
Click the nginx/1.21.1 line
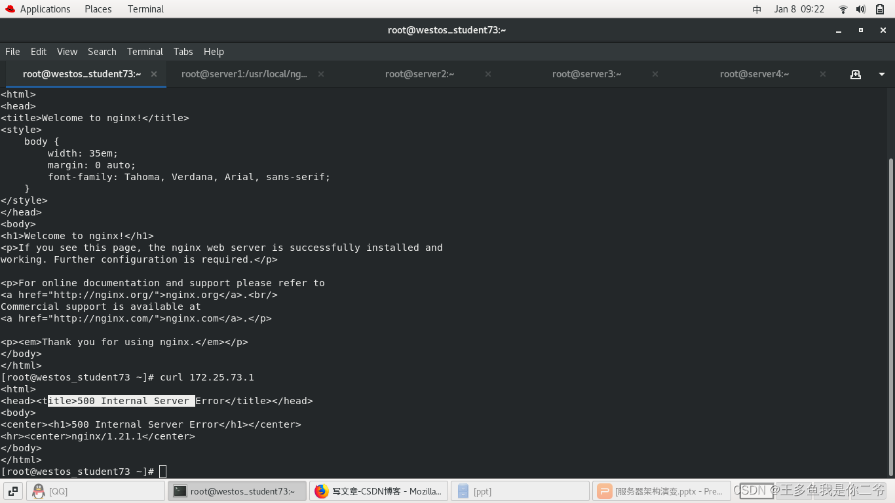98,436
